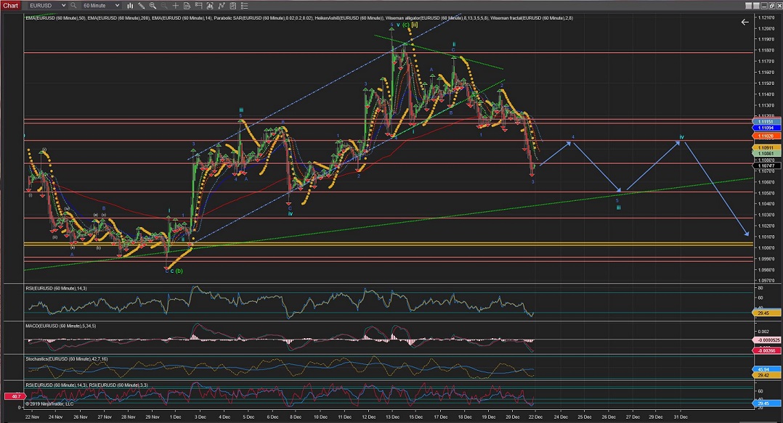Click first blank square in title bar

749,6
